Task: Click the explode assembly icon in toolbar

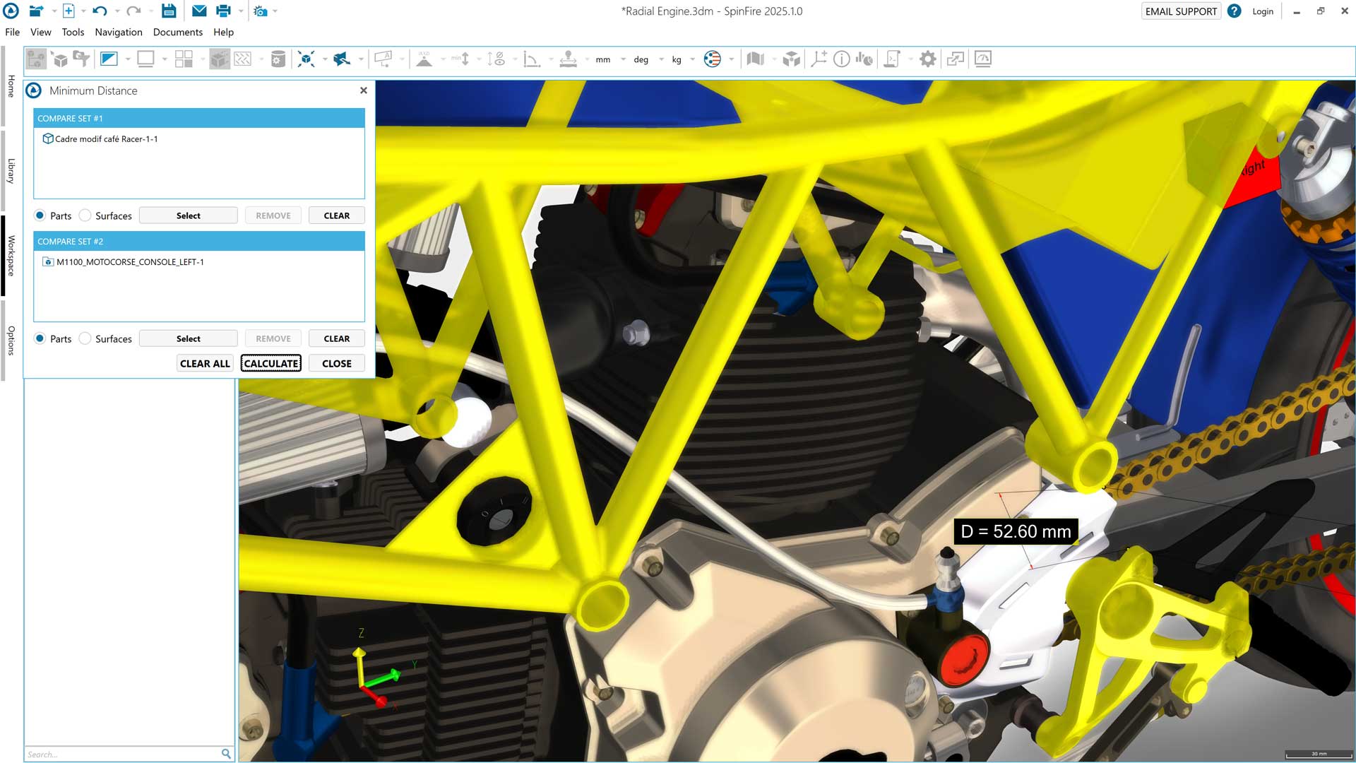Action: (x=306, y=59)
